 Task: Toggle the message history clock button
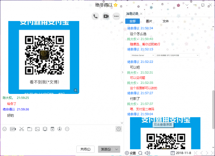[119, 129]
